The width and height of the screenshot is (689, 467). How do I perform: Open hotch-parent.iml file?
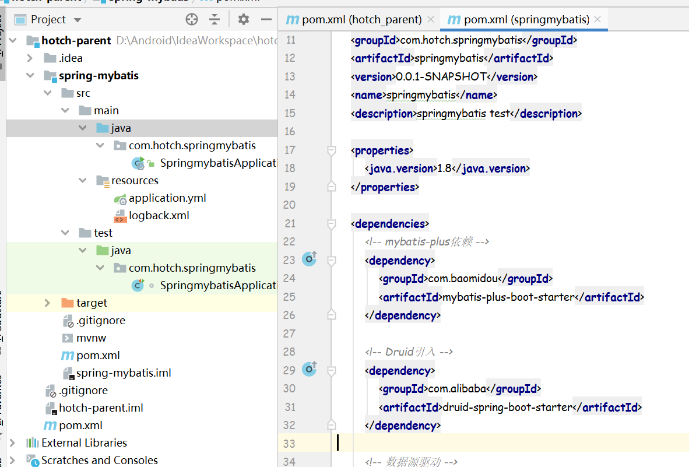[x=101, y=408]
